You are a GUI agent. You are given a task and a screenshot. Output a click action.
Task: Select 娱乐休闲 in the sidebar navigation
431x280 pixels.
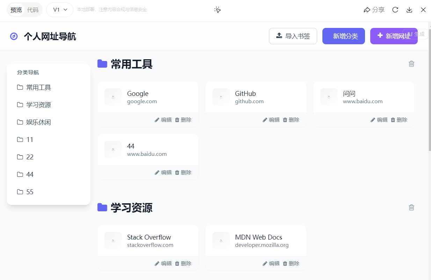point(38,122)
